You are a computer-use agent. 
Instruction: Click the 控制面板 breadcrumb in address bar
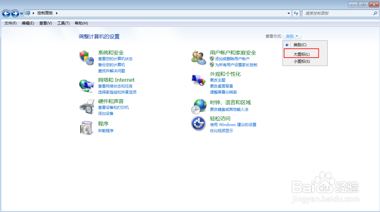click(x=45, y=13)
